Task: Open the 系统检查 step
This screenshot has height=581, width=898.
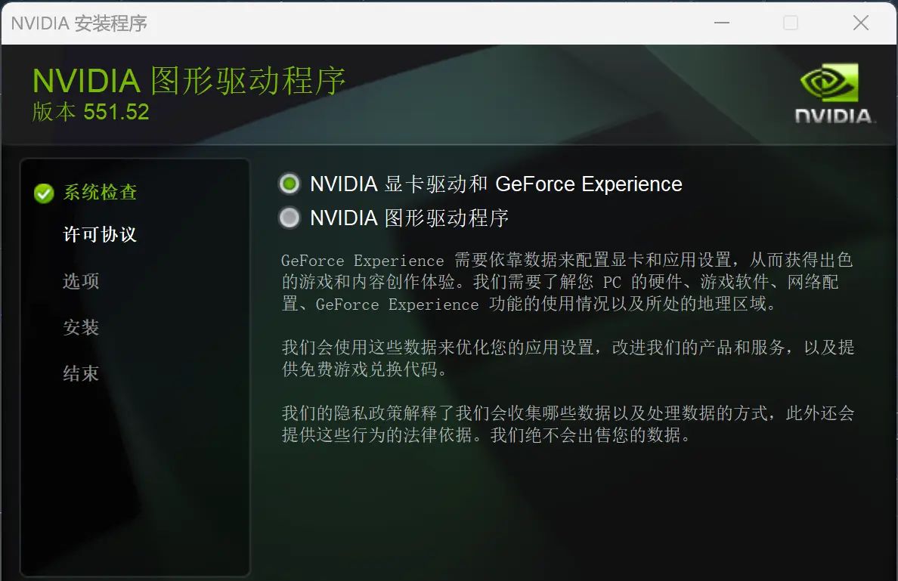Action: pyautogui.click(x=100, y=193)
